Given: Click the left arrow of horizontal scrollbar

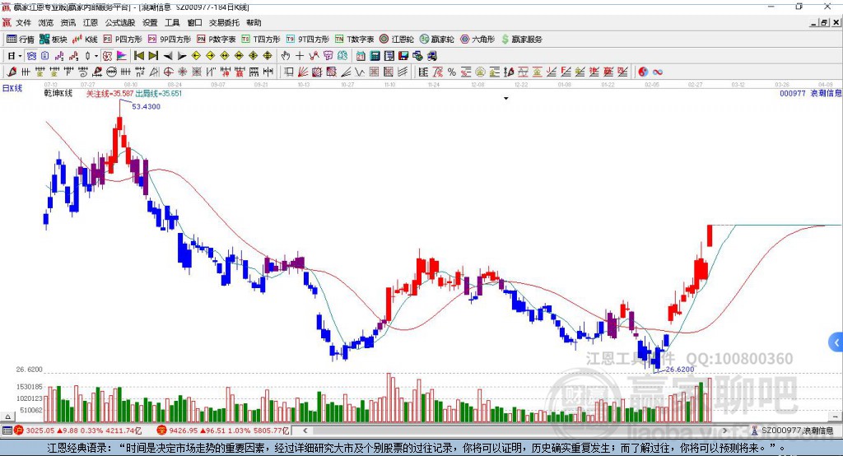Looking at the screenshot, I should (305, 430).
